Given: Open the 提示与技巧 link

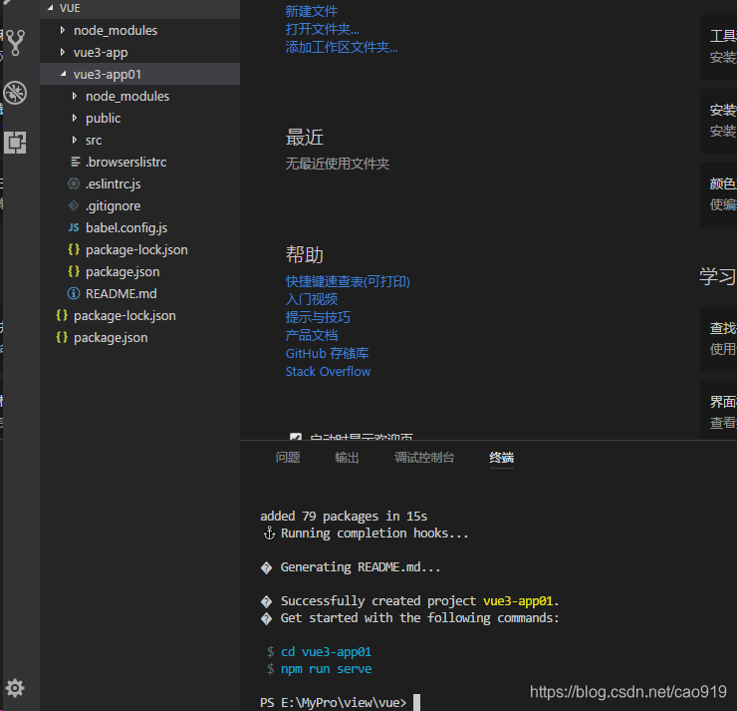Looking at the screenshot, I should coord(318,317).
